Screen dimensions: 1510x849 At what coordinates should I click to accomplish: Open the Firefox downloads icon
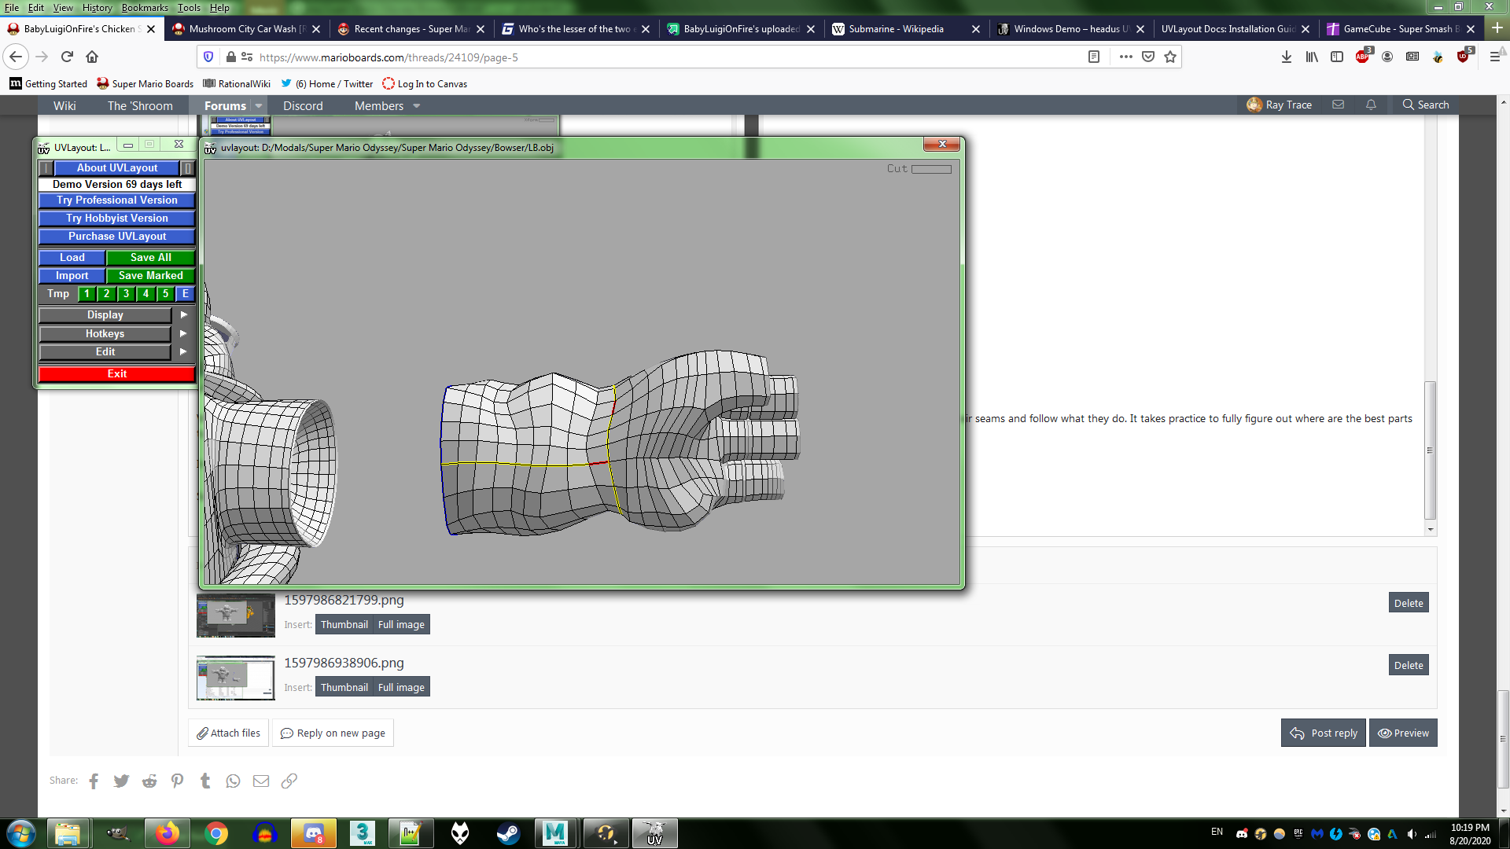tap(1287, 57)
